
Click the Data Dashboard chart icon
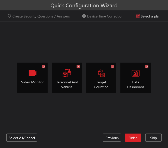click(x=135, y=73)
